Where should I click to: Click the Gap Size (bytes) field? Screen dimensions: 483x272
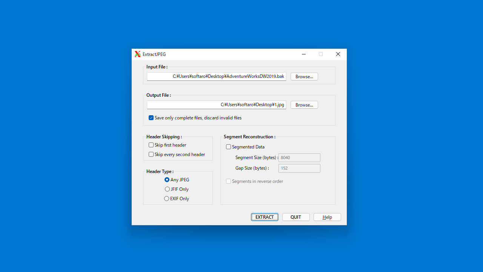tap(299, 168)
